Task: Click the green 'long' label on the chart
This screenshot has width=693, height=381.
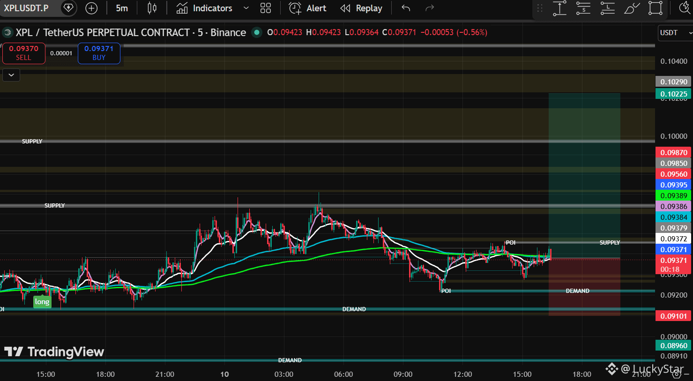Action: point(42,302)
